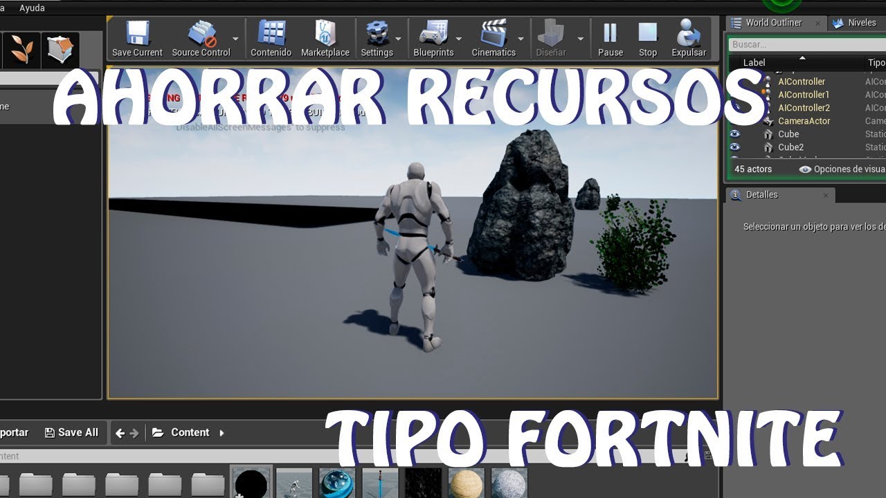Viewport: 886px width, 498px height.
Task: Click the Save All disk icon
Action: point(49,432)
